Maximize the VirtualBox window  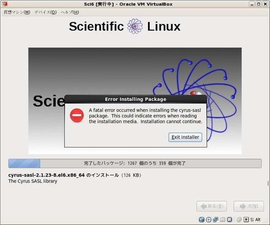click(259, 4)
